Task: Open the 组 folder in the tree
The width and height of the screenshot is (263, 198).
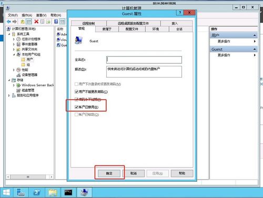Action: point(26,65)
